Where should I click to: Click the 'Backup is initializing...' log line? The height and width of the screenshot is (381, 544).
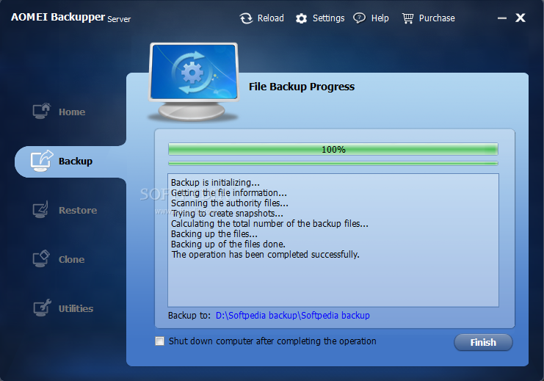[215, 183]
